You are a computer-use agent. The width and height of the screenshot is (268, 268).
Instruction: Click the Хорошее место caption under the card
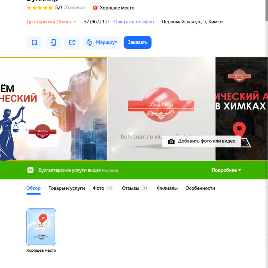[x=41, y=250]
